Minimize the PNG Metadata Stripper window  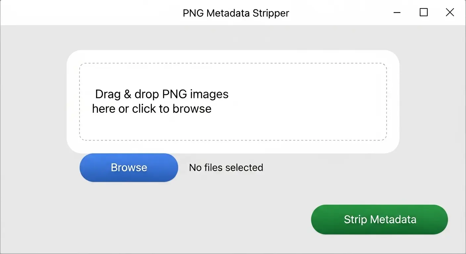click(396, 13)
